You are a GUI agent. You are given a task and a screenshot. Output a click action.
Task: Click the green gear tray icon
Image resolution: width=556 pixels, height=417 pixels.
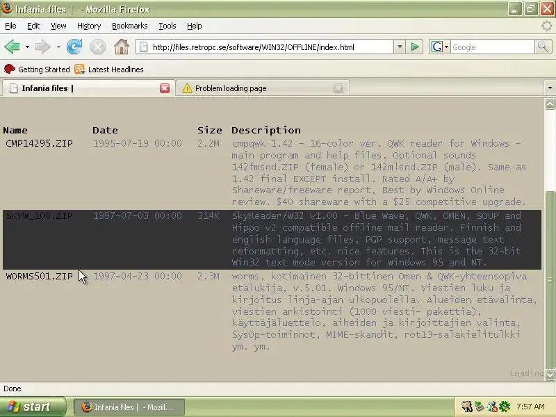tap(505, 407)
